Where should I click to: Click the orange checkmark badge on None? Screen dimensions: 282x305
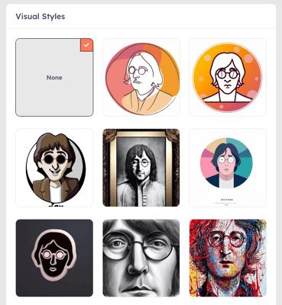(x=86, y=45)
